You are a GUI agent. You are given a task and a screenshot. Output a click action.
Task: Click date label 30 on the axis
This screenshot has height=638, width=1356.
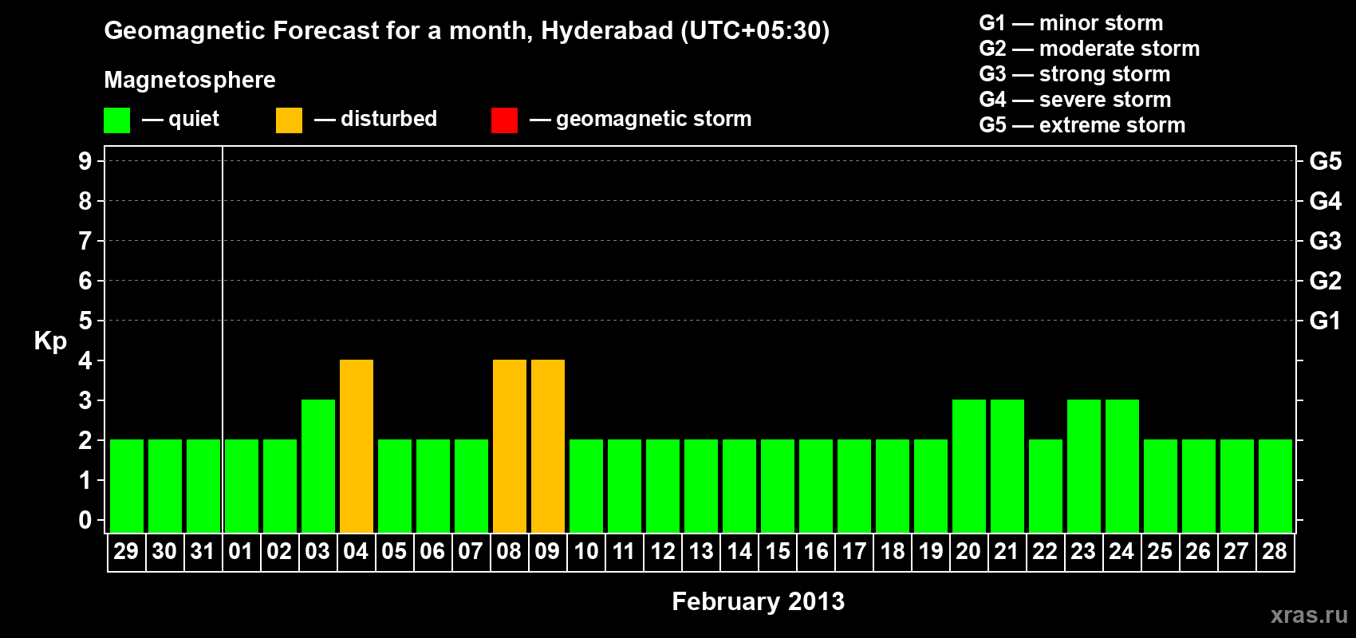(x=164, y=551)
